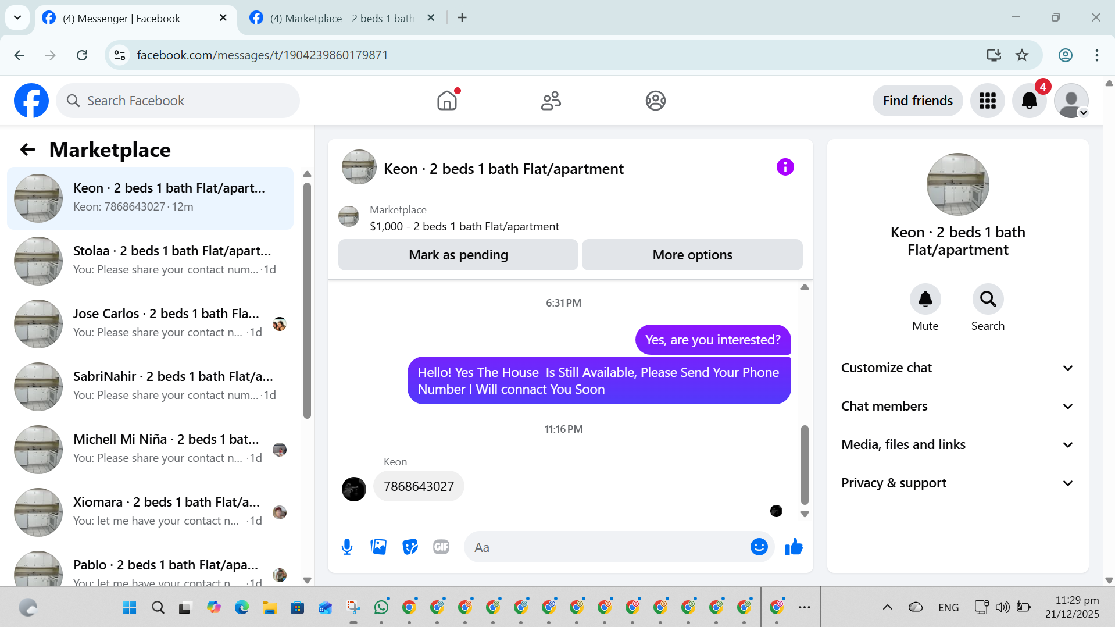Open the notifications bell with badge
Screen dimensions: 1115x627
1030,101
